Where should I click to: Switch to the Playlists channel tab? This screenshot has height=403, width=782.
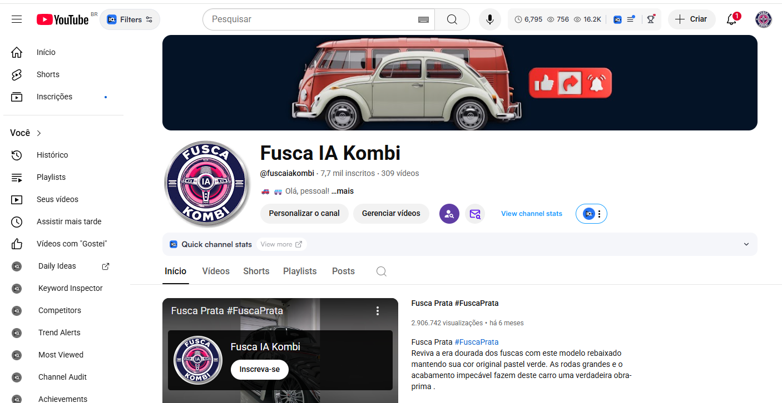(300, 271)
